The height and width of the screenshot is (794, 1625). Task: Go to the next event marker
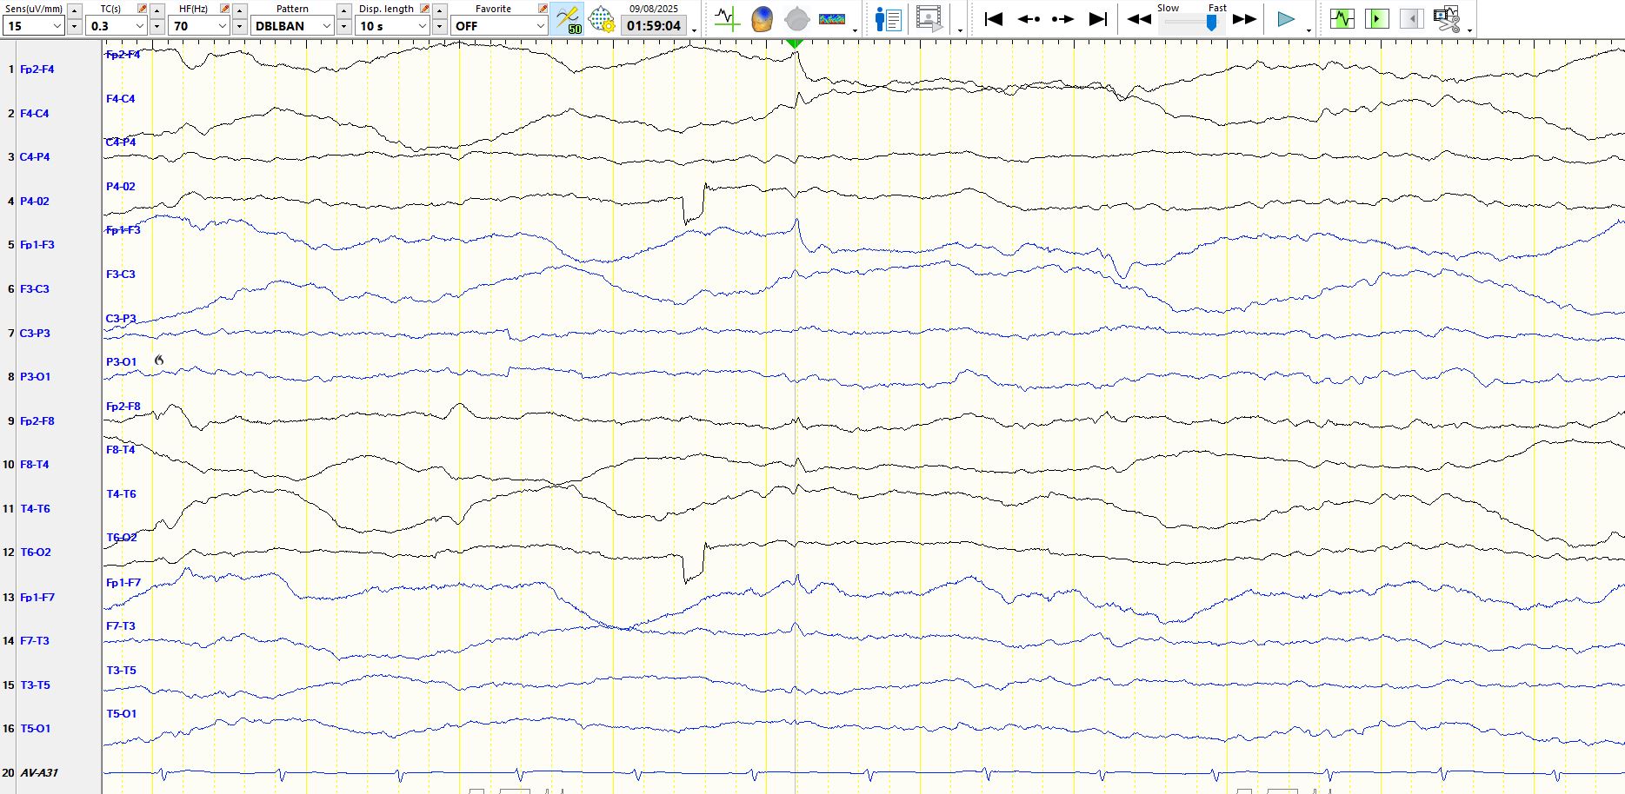1062,19
